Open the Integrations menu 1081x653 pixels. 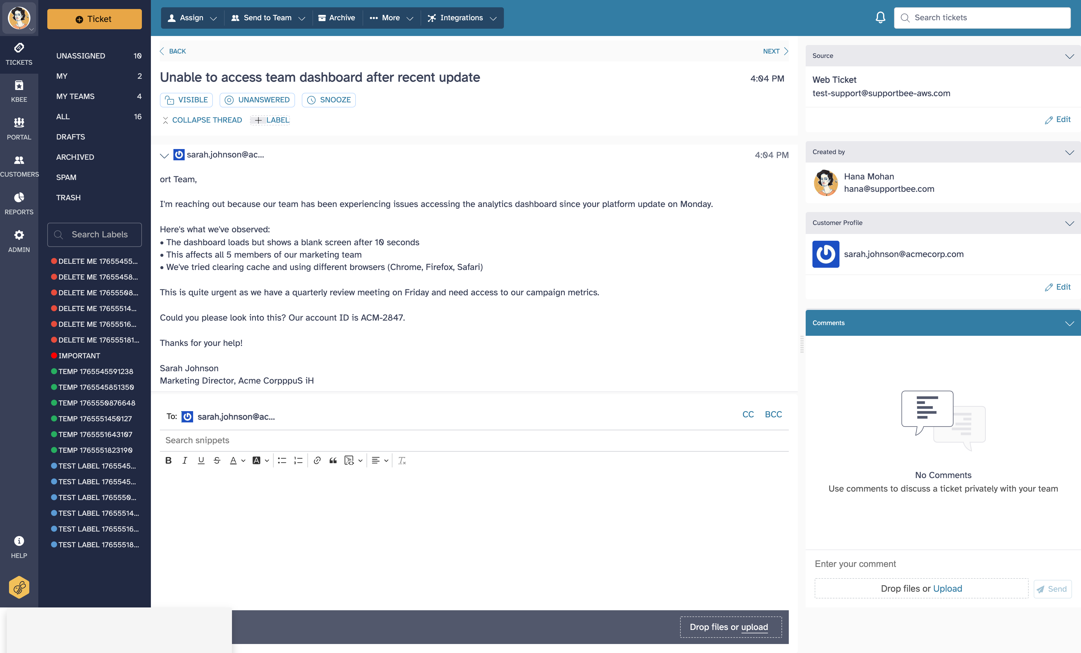(462, 18)
